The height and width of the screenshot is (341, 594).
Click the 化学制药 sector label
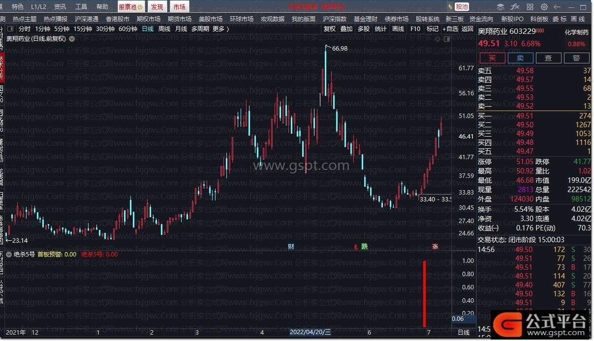[576, 32]
